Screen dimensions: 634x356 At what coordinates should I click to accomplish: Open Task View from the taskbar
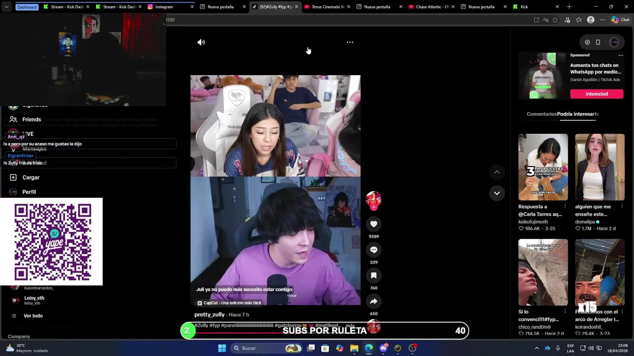(x=311, y=348)
